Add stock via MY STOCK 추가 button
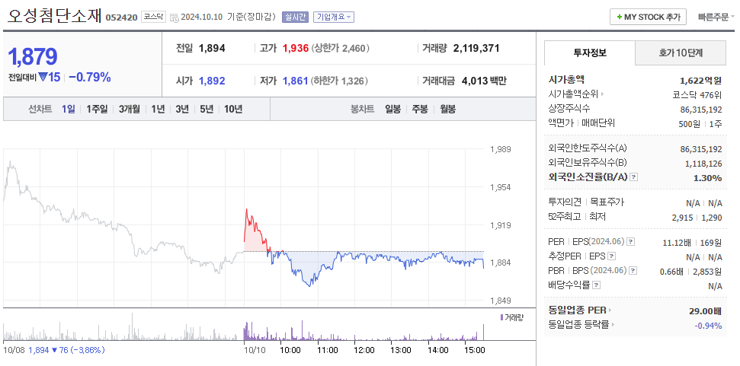 [x=648, y=17]
